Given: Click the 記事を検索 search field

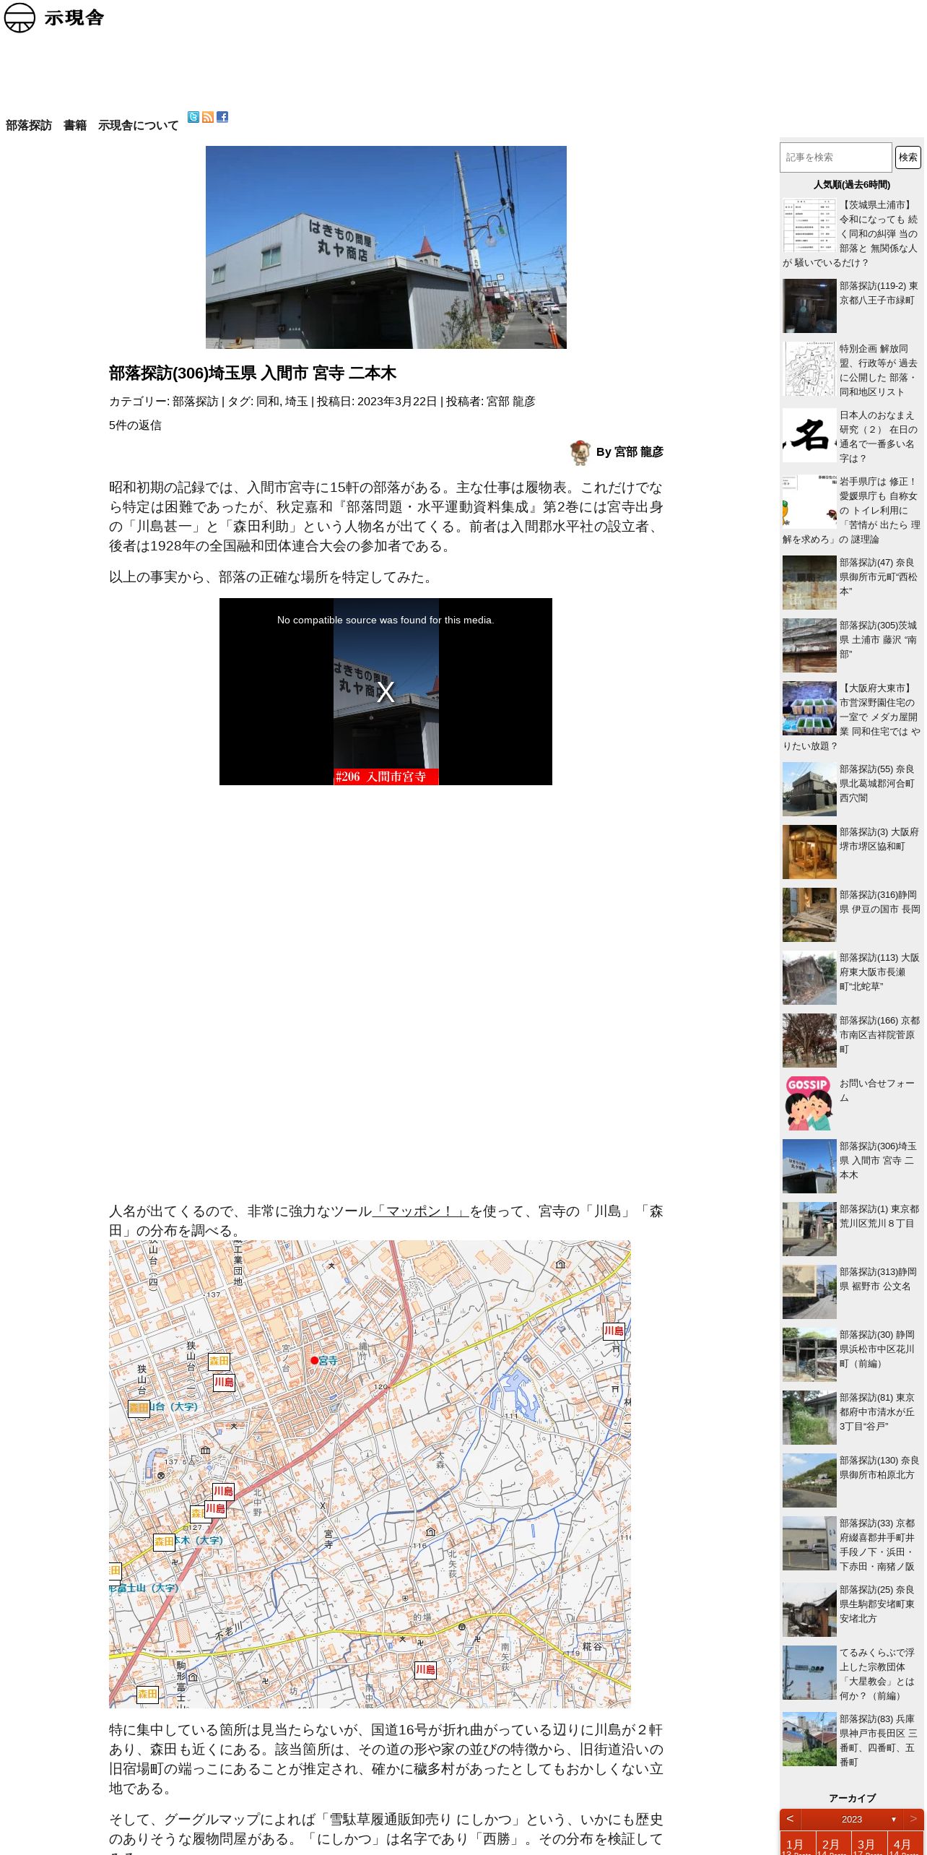Looking at the screenshot, I should coord(836,157).
